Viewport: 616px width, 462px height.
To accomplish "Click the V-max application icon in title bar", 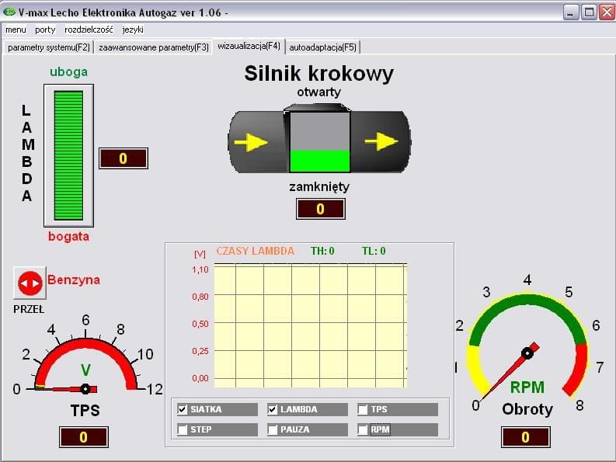I will [10, 13].
